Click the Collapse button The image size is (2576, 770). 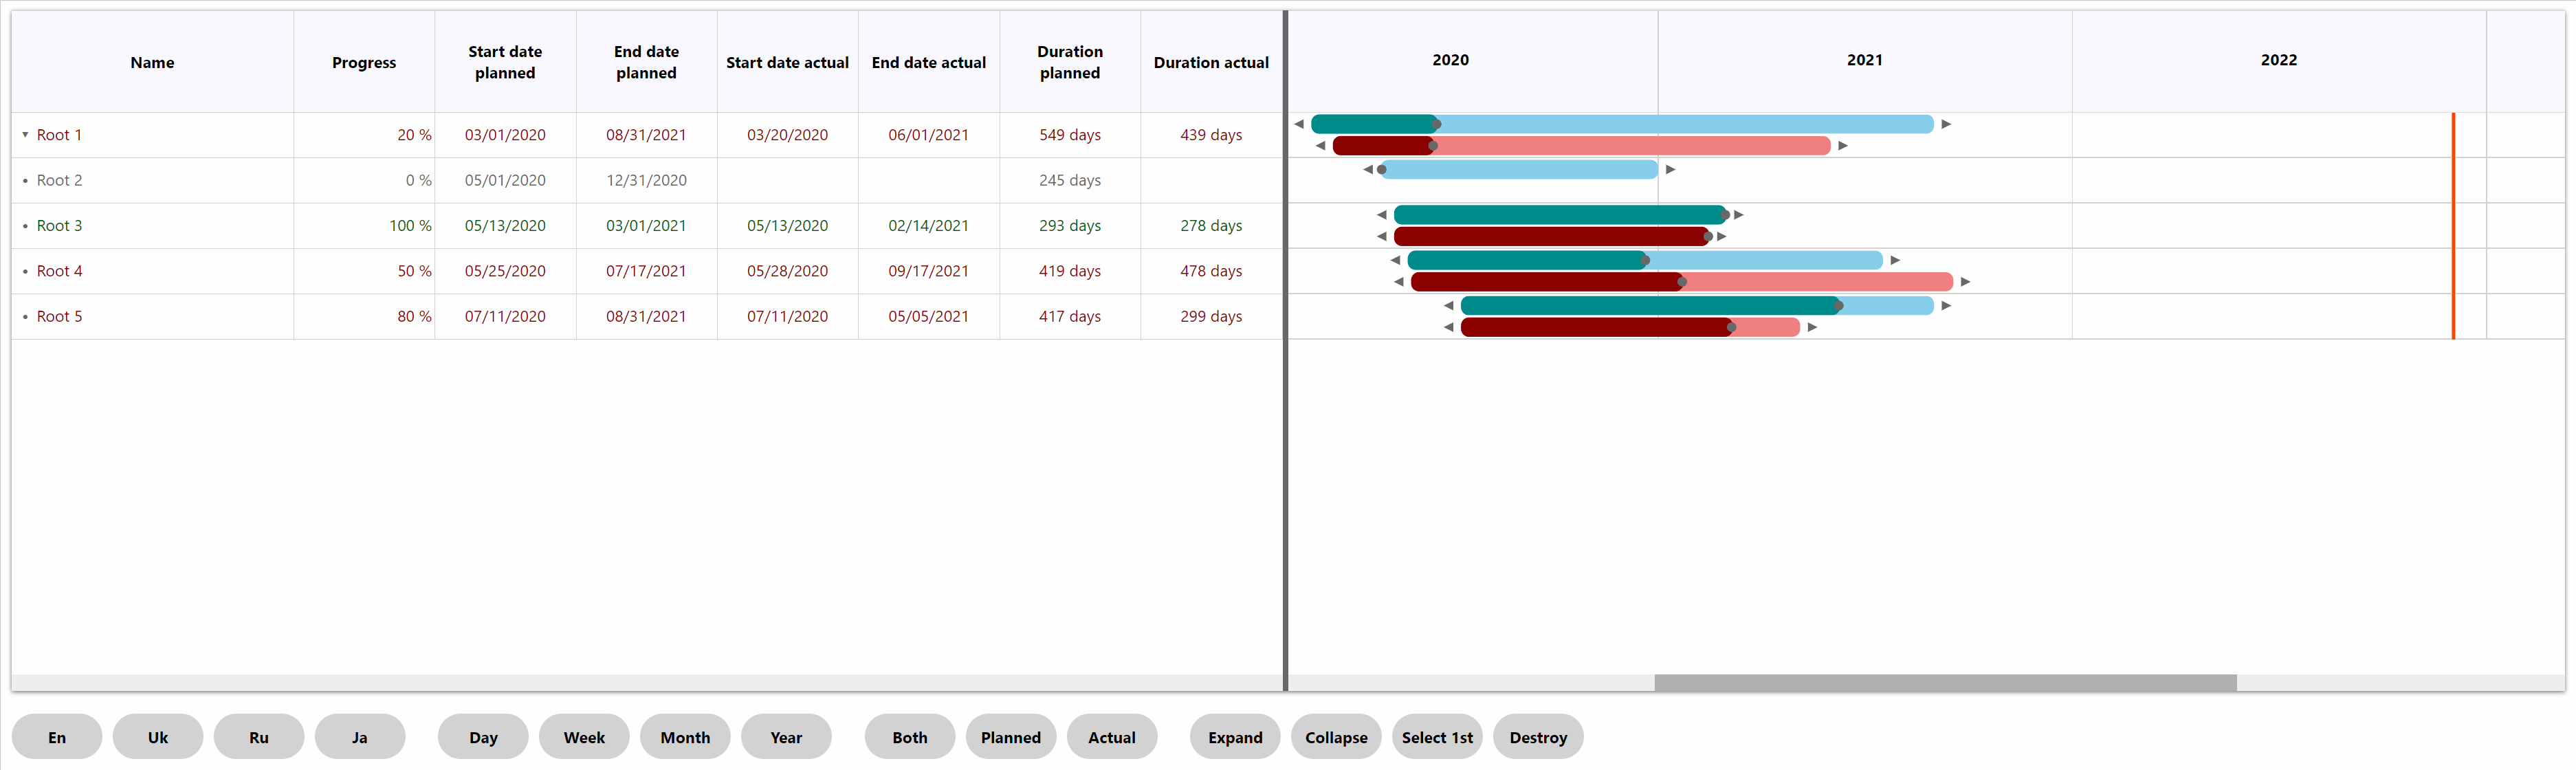click(x=1335, y=737)
